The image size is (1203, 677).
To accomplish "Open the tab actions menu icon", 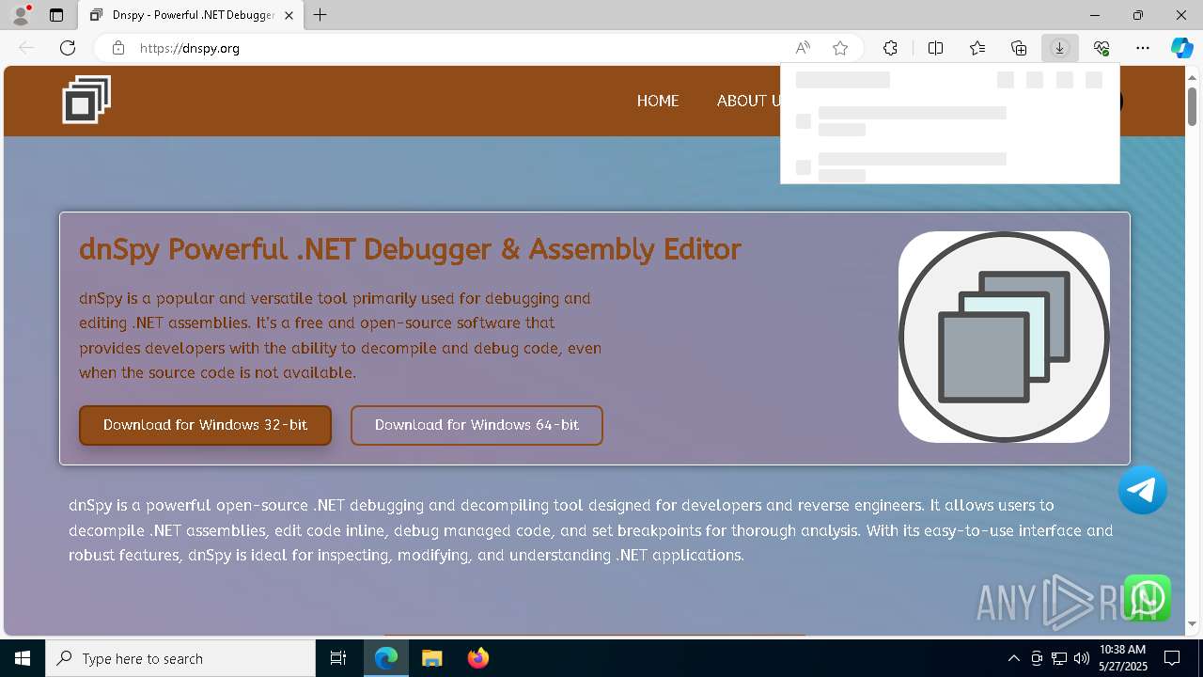I will point(56,15).
